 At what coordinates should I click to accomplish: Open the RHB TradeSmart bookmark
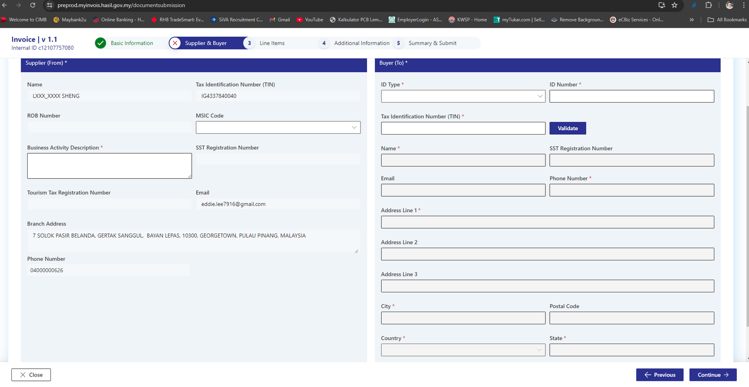(x=177, y=20)
